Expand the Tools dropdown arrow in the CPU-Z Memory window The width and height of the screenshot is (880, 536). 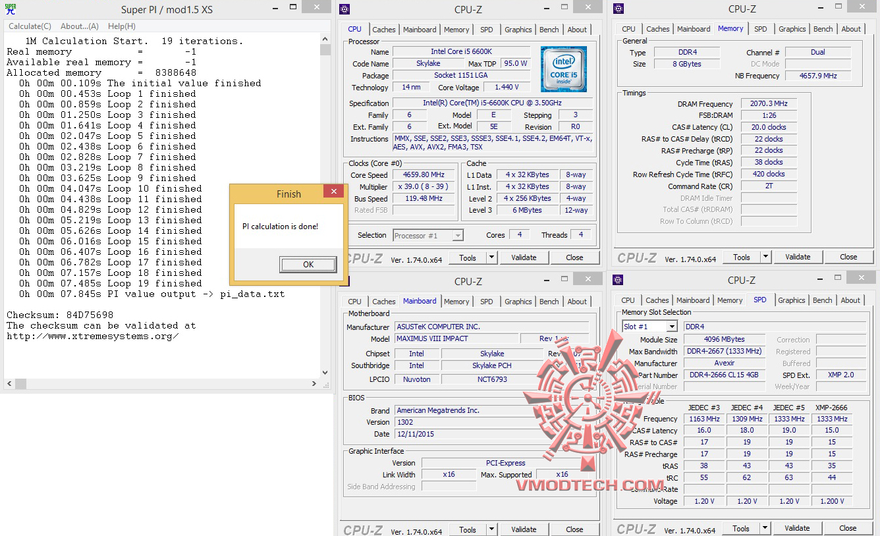[x=766, y=257]
